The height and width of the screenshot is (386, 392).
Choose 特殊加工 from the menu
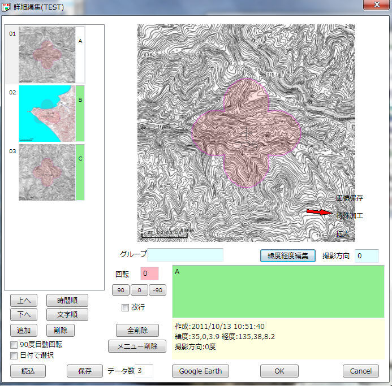coord(349,215)
